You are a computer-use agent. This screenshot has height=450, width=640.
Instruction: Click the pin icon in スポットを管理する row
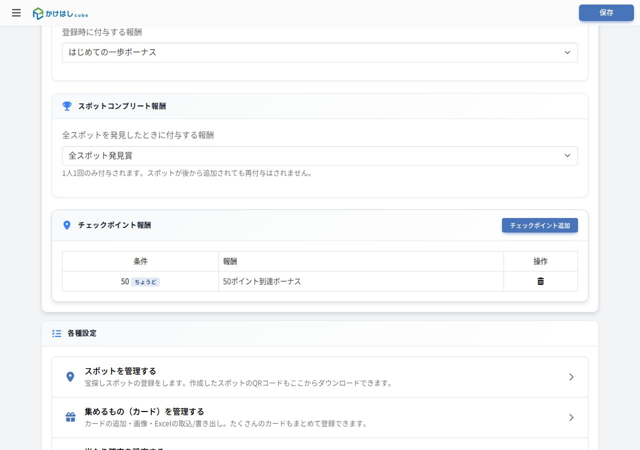point(70,377)
